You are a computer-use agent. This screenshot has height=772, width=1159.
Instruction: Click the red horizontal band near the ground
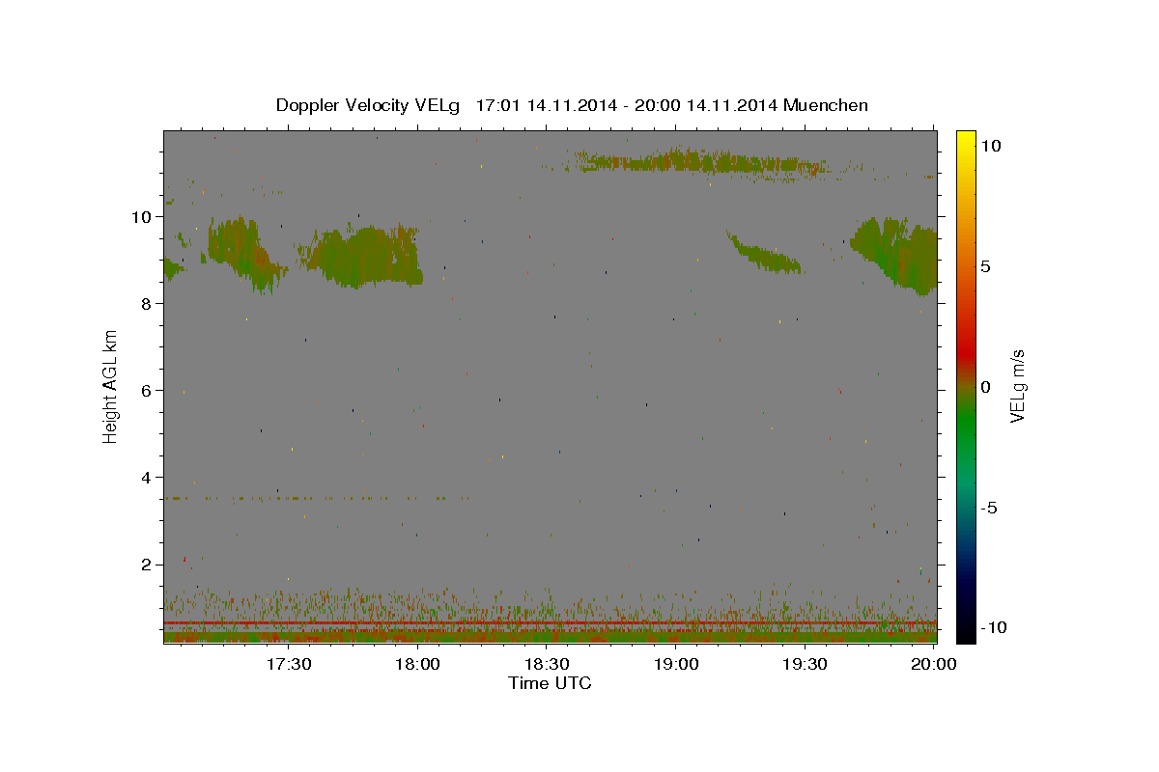[550, 624]
